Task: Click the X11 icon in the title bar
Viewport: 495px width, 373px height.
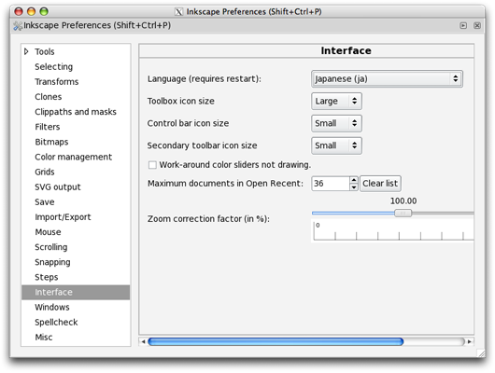Action: pos(178,12)
